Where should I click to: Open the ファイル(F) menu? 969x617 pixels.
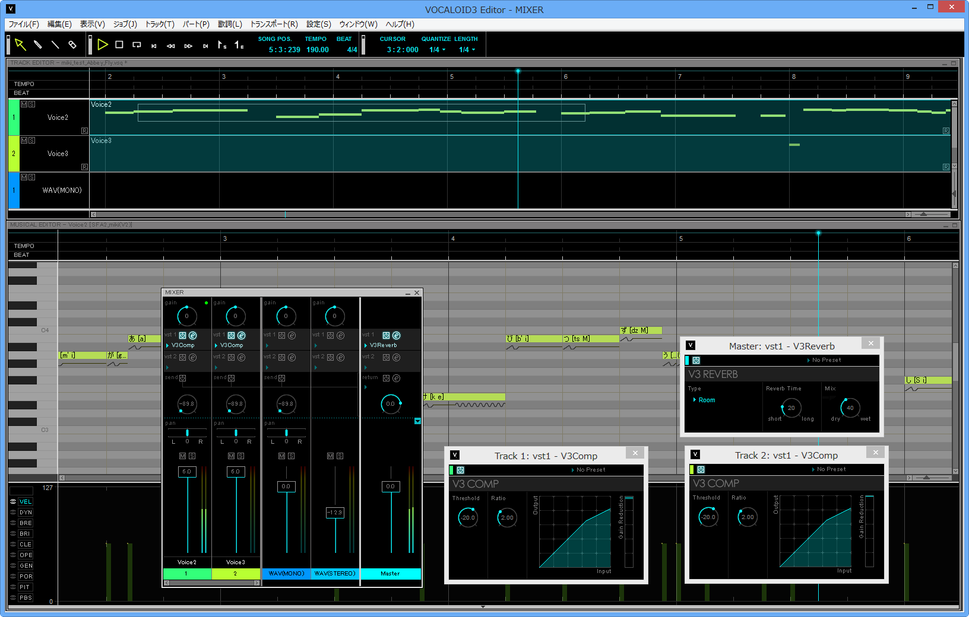click(x=24, y=24)
